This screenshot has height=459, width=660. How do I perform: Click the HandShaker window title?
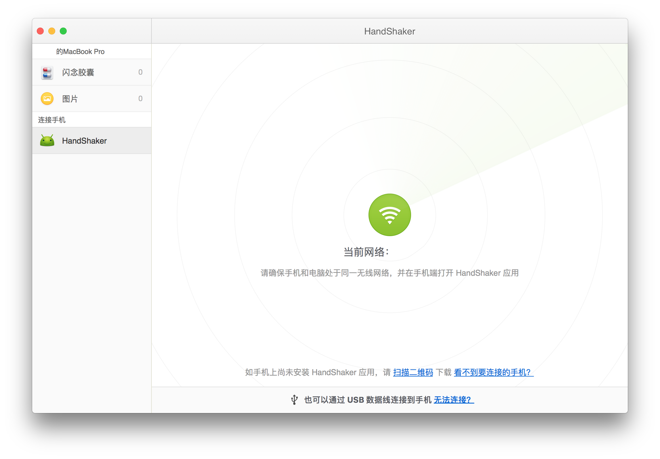390,31
